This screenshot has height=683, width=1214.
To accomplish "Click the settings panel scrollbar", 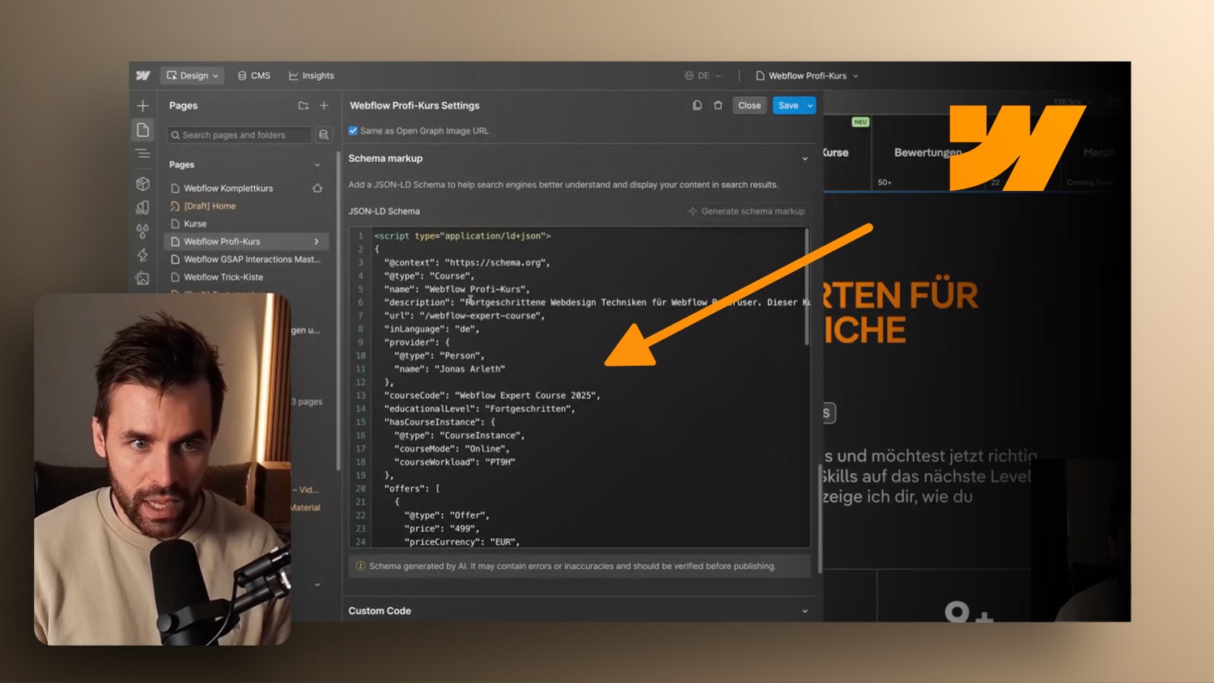I will (x=820, y=518).
